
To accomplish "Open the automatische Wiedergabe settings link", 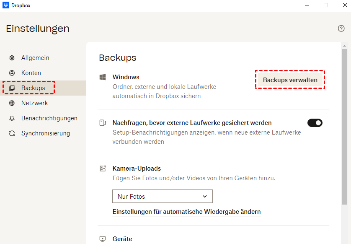I will (x=186, y=212).
